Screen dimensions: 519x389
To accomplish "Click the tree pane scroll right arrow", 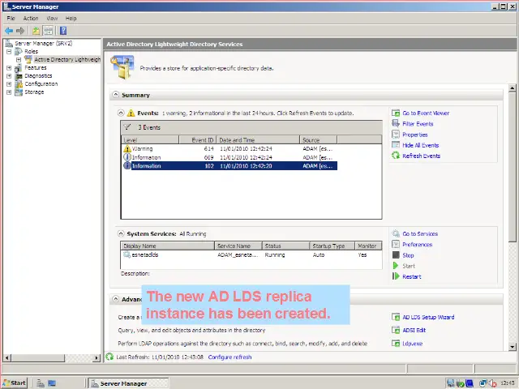I will pos(97,357).
